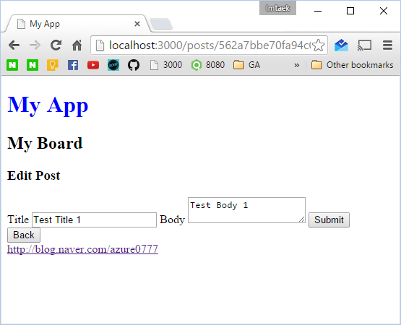Open the Facebook bookmark

[x=73, y=65]
